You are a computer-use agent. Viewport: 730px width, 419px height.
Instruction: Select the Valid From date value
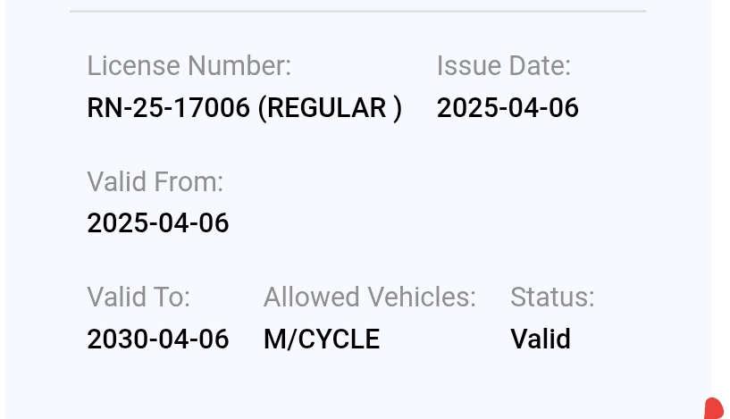[157, 222]
